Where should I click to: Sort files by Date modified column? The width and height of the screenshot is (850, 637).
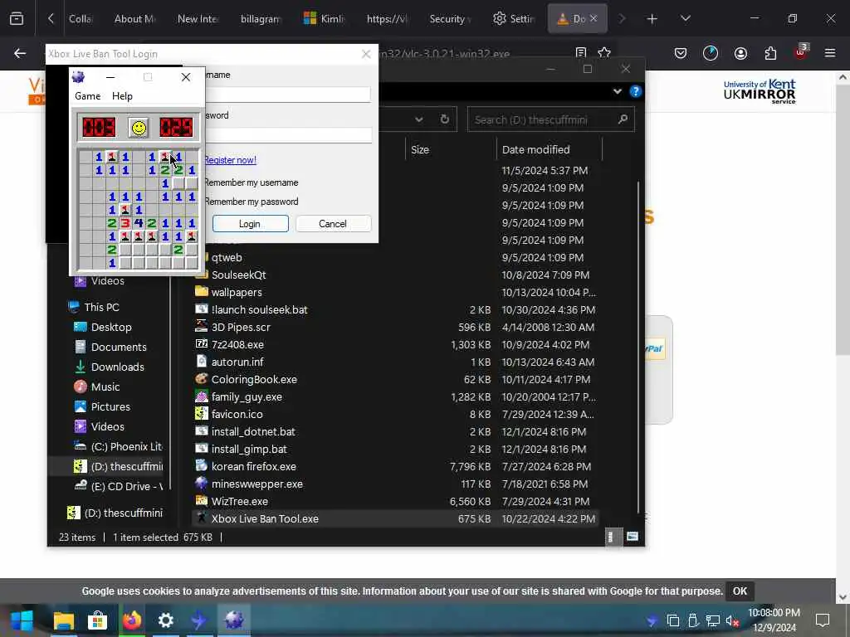(x=549, y=149)
